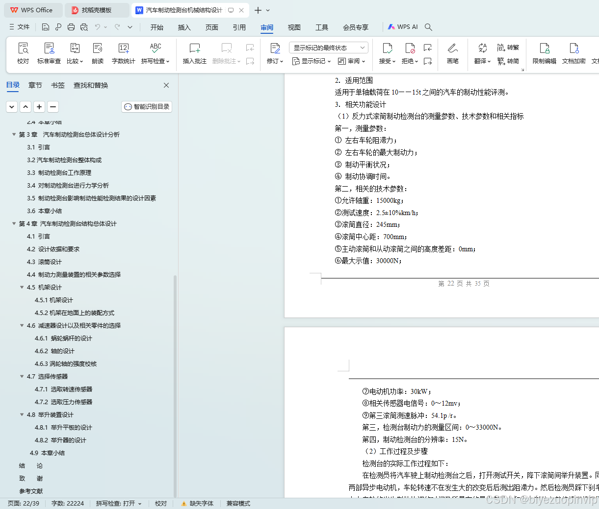Open 字数统计 word count
This screenshot has width=599, height=509.
[124, 53]
